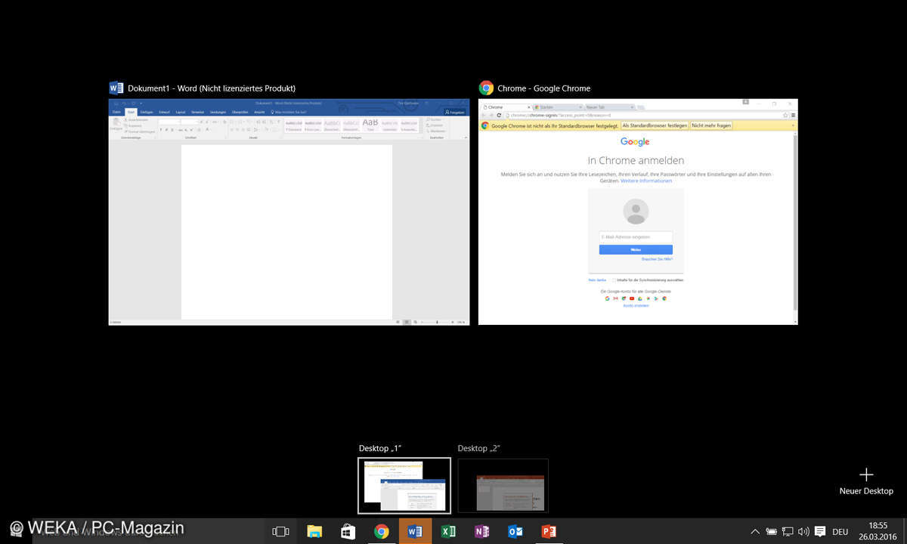Click 'Als Standardbrowser festlegen' in Chrome preview
Image resolution: width=907 pixels, height=544 pixels.
coord(655,125)
